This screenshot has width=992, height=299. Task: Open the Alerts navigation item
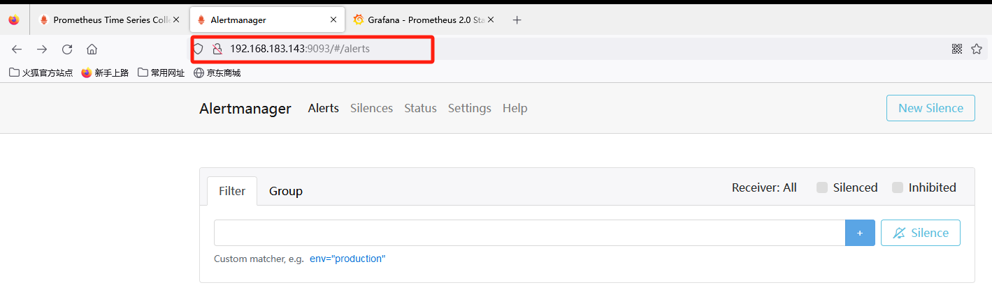pos(324,108)
